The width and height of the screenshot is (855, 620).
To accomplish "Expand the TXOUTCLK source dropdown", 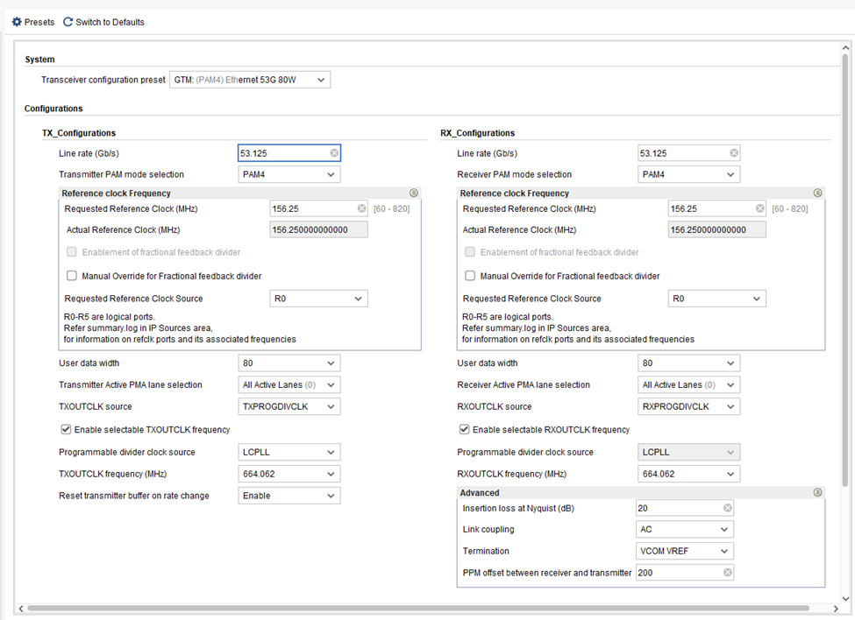I will tap(289, 407).
